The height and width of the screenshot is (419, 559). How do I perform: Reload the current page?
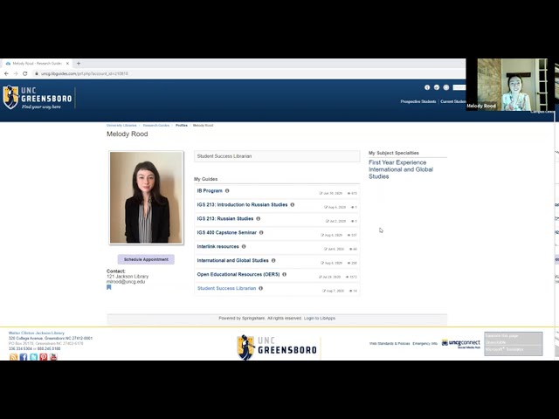[25, 73]
